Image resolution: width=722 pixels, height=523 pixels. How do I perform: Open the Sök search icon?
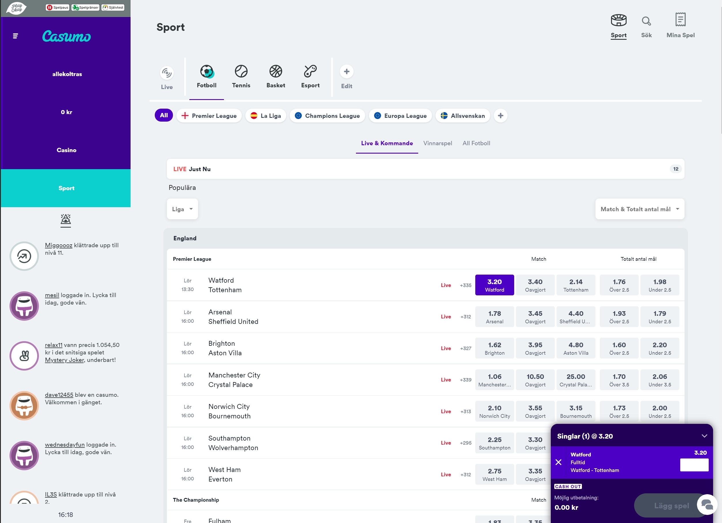(646, 21)
